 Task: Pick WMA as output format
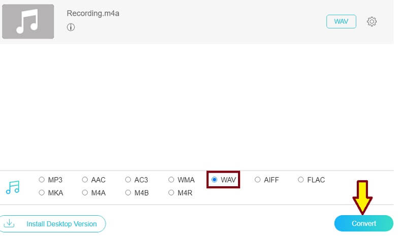tap(171, 180)
